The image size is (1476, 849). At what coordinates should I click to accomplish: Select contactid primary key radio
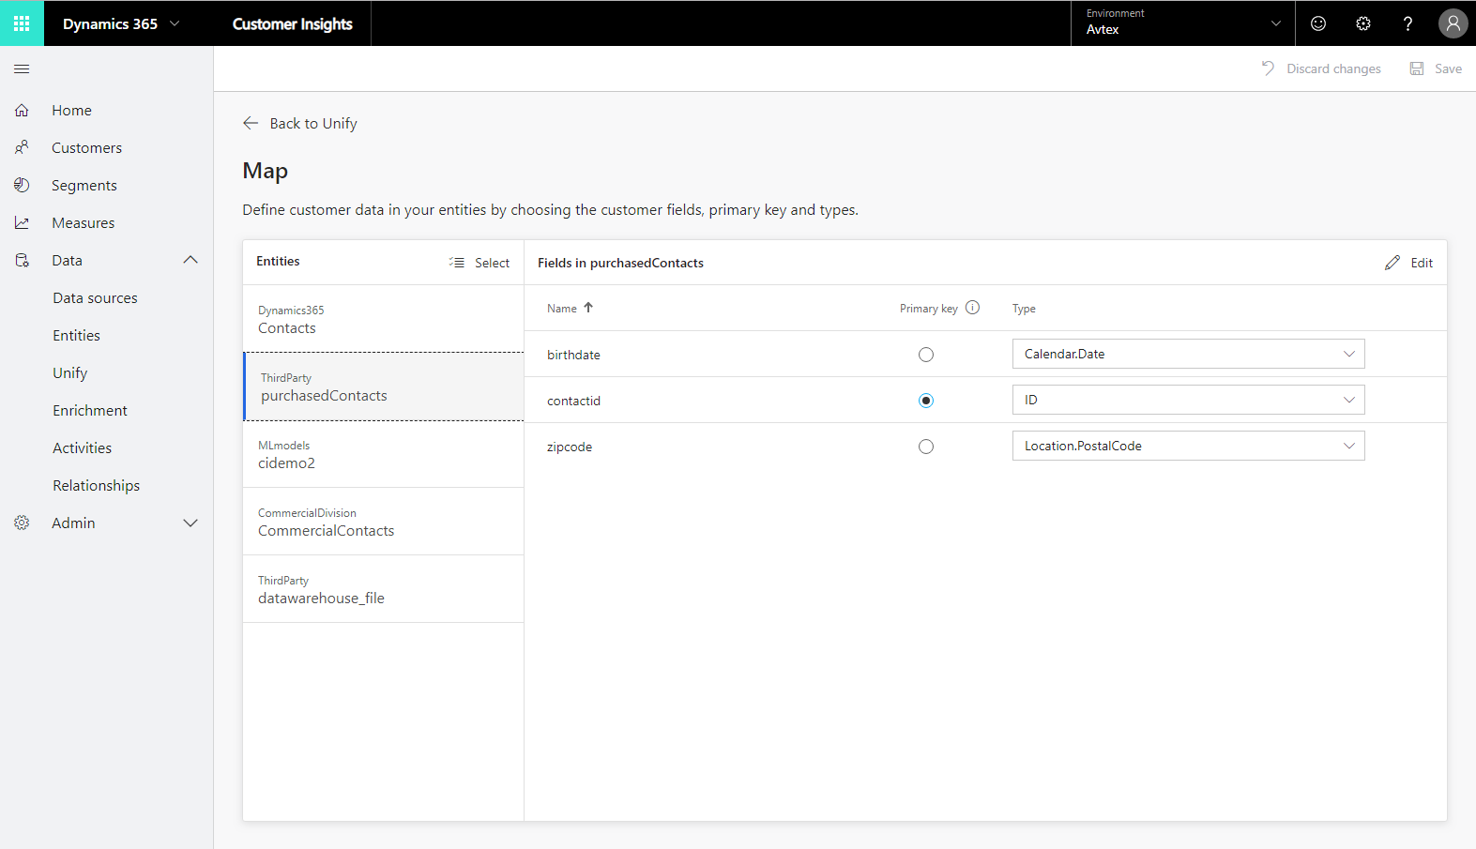click(926, 401)
